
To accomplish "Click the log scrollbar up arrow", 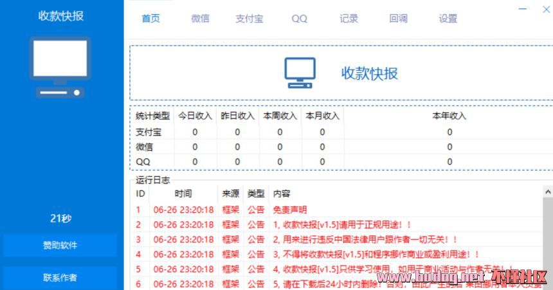I will coord(548,192).
